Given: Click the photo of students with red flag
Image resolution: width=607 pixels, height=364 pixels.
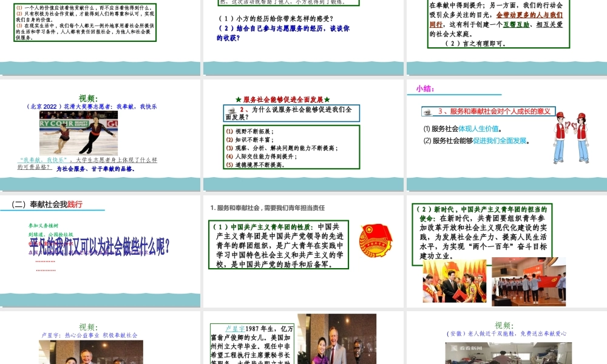Looking at the screenshot, I should (x=529, y=281).
